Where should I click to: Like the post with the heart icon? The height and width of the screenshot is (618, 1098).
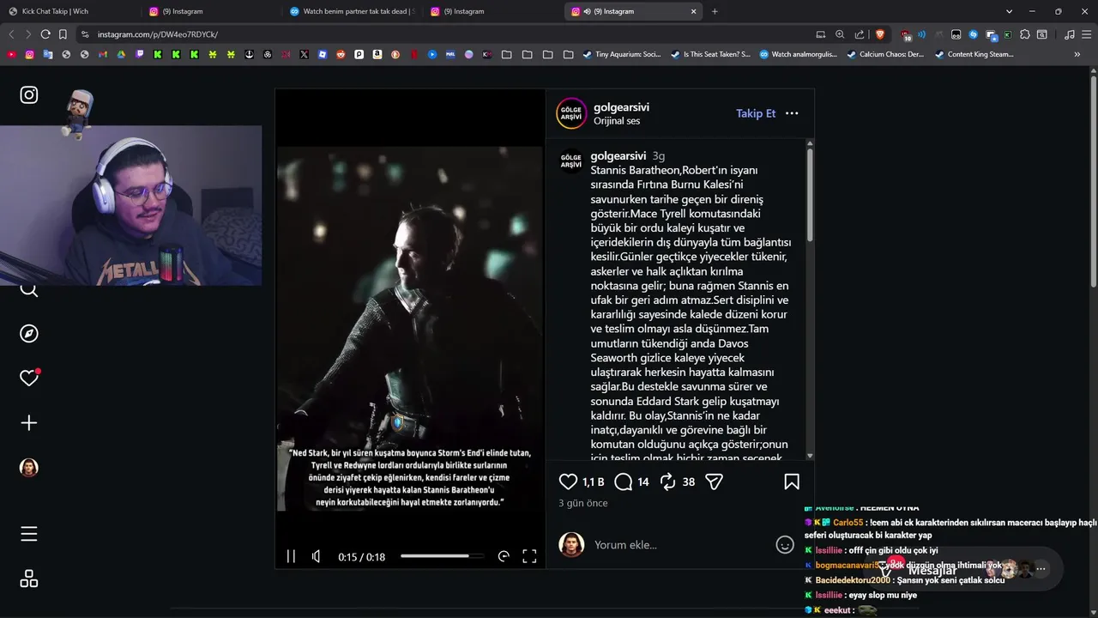(x=568, y=482)
